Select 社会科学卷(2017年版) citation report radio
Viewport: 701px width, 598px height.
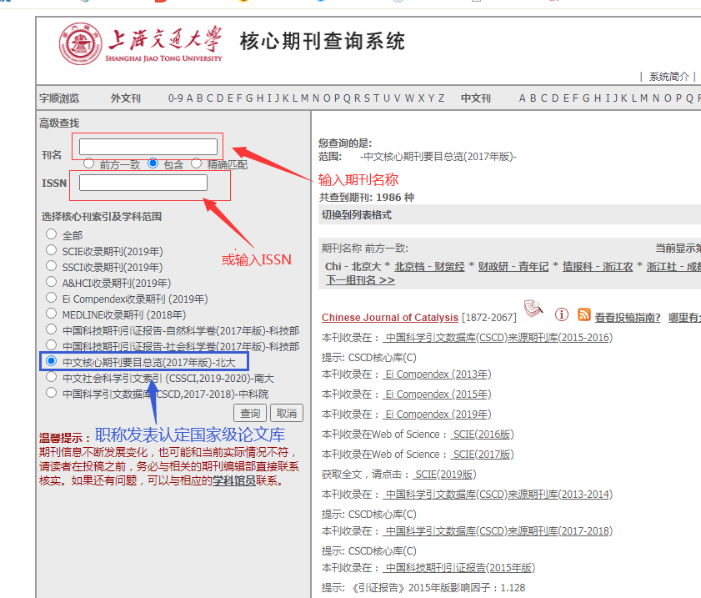[x=52, y=344]
